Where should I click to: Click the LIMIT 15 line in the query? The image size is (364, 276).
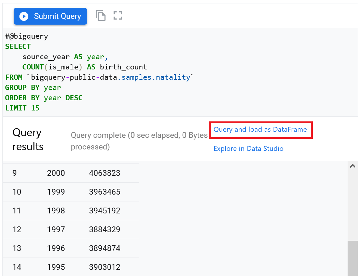(22, 108)
